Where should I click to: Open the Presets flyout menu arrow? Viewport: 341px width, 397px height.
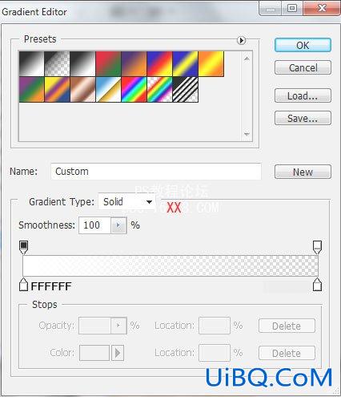point(241,40)
